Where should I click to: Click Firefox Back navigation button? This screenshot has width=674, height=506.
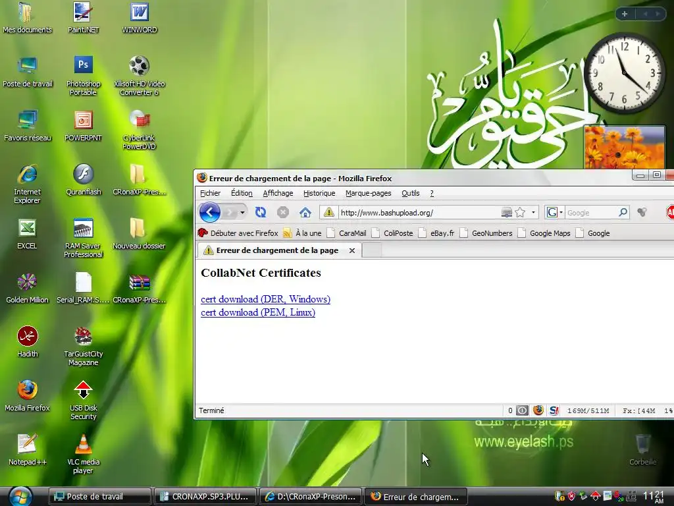[x=210, y=212]
